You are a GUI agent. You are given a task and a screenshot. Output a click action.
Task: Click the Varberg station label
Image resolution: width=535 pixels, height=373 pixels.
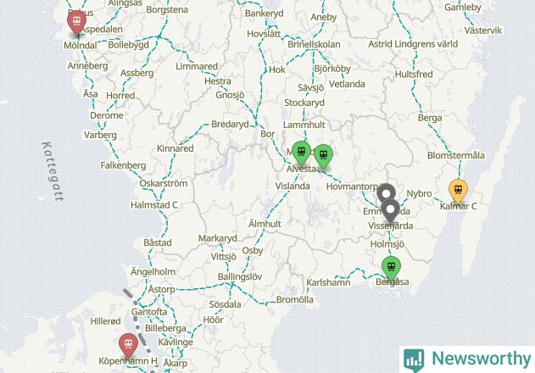[x=100, y=135]
